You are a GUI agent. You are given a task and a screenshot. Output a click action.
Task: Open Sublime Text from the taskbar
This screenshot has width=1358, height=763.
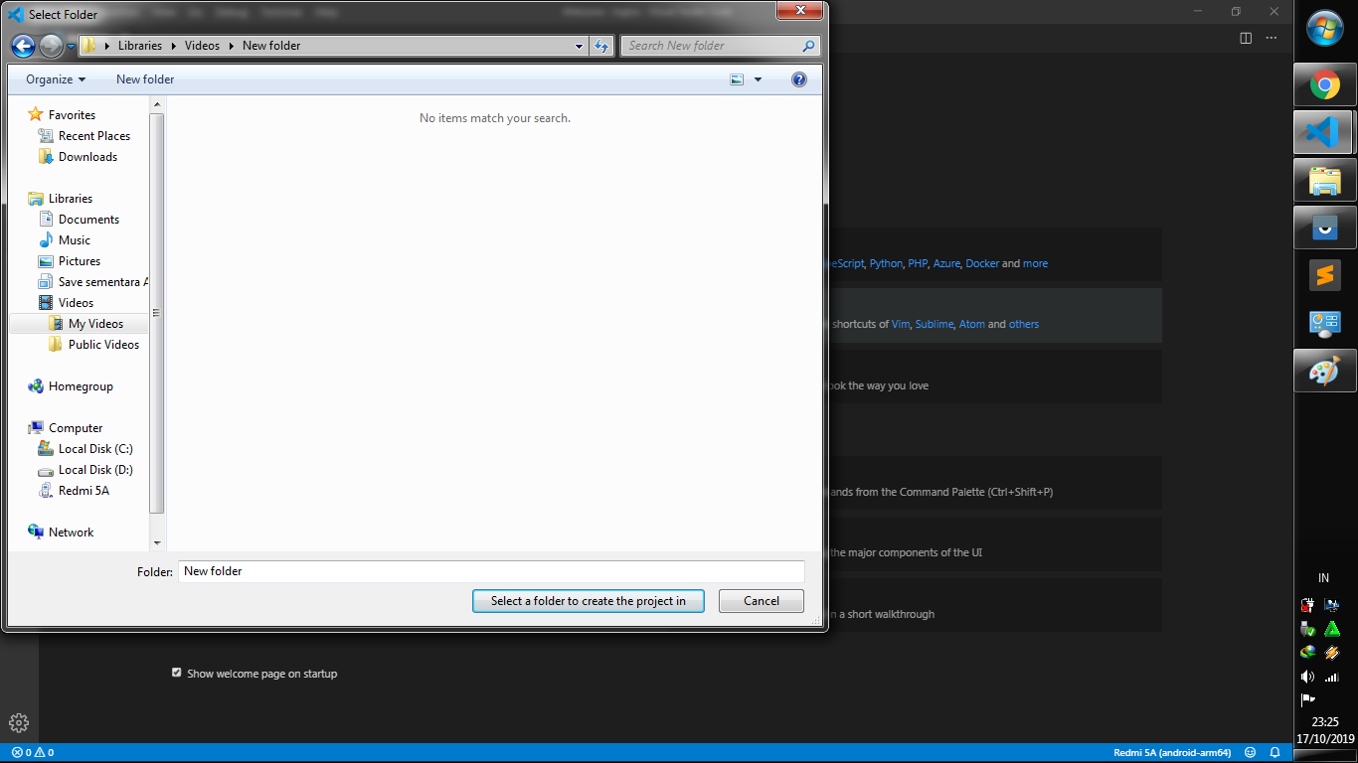1324,275
